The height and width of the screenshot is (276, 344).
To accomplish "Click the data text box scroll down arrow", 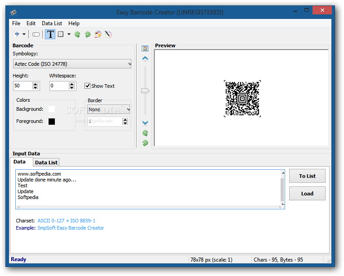I will tap(283, 204).
